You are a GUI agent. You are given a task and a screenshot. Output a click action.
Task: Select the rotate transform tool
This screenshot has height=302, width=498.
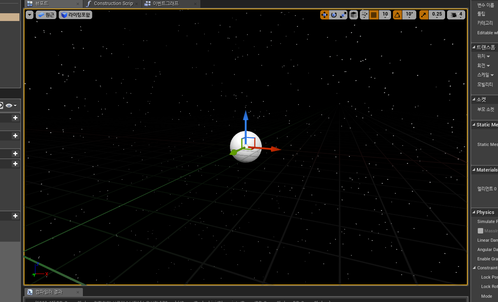[x=334, y=15]
